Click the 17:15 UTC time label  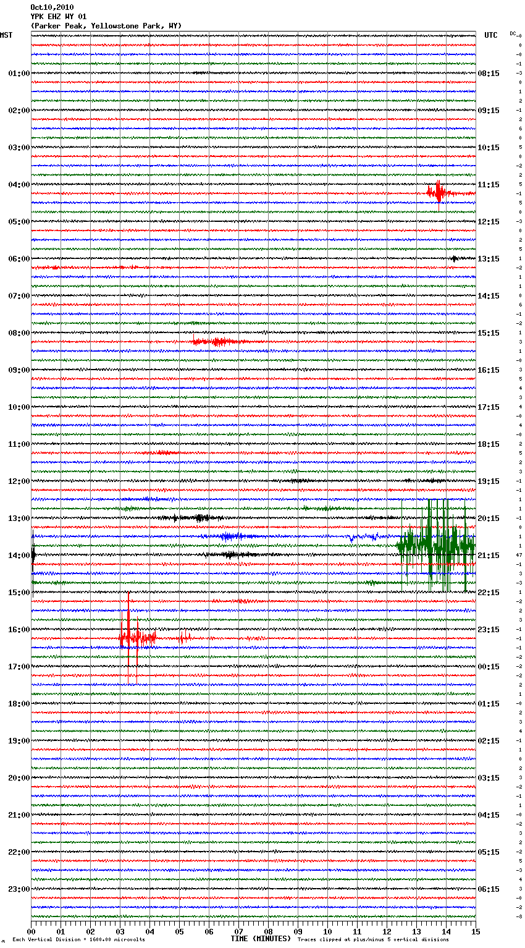[x=489, y=407]
